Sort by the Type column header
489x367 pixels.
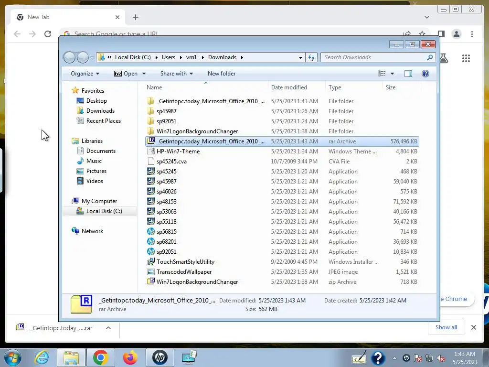coord(354,87)
